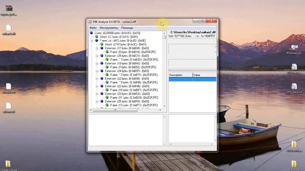Collapse the Extension 22 bytes at 0xBA8 node
This screenshot has height=171, width=305.
(x=97, y=86)
